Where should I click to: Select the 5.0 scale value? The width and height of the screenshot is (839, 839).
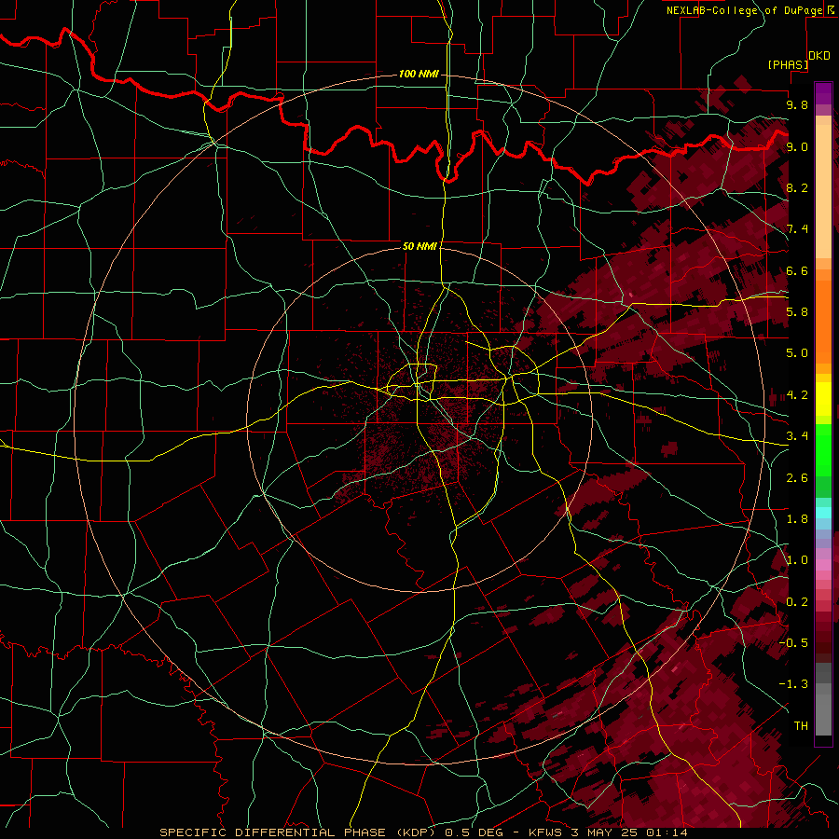797,353
